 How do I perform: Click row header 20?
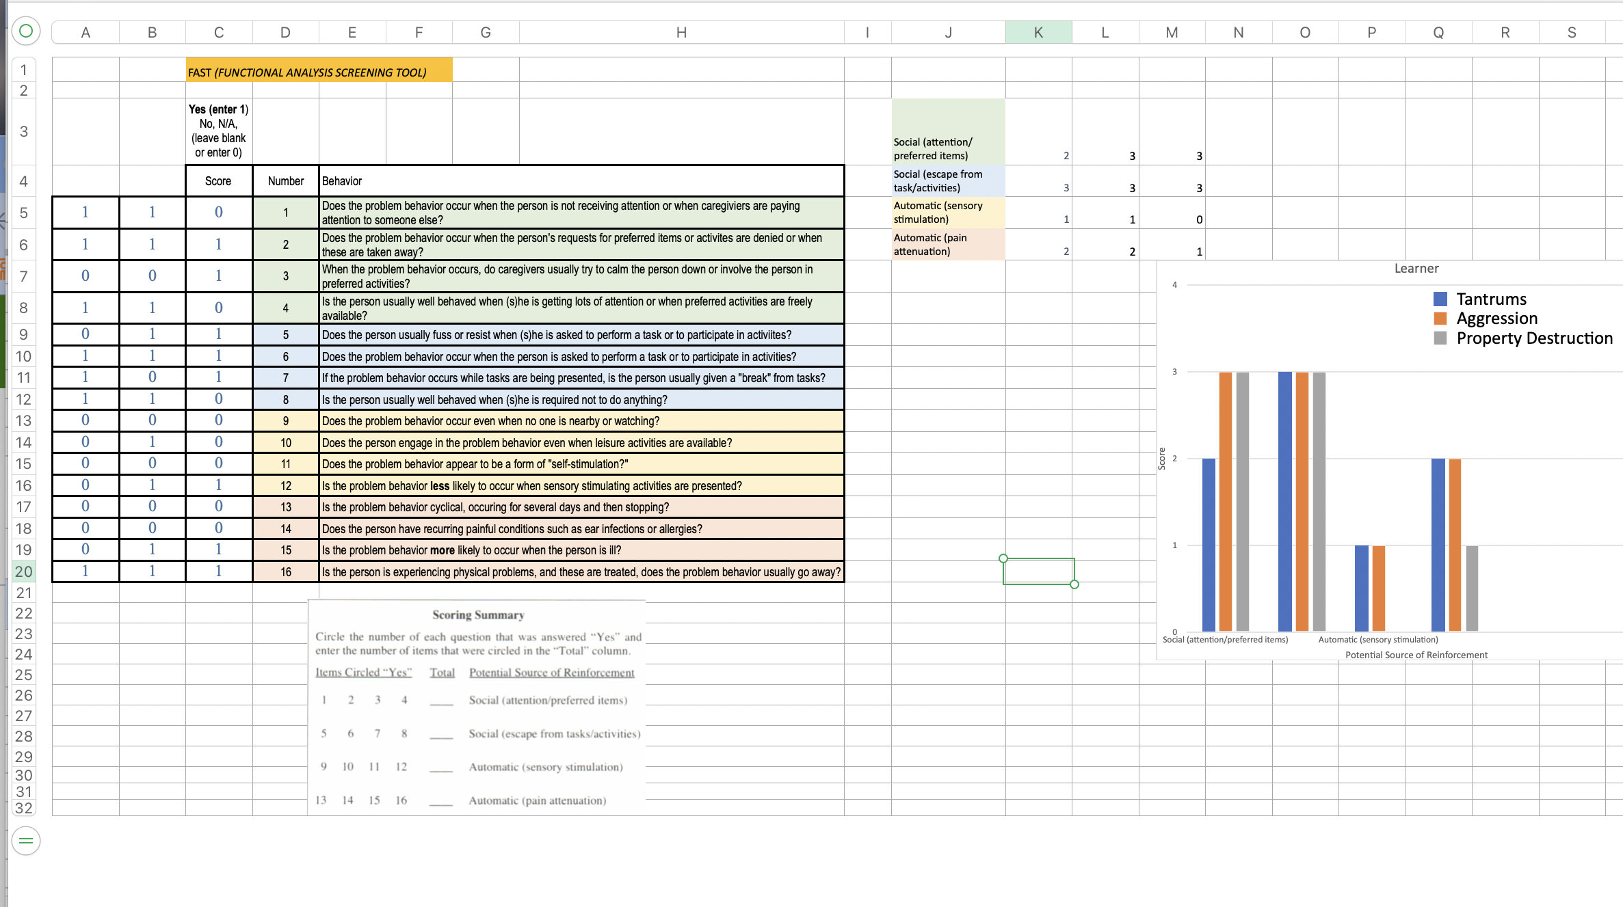(x=23, y=572)
